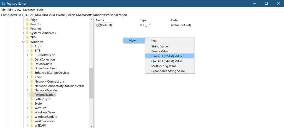Expand the IPSec key
The image size is (284, 128).
tap(28, 77)
